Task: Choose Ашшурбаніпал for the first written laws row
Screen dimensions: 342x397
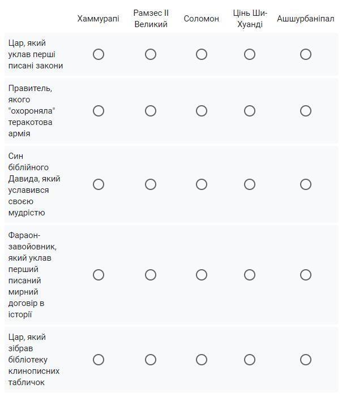Action: (x=306, y=54)
